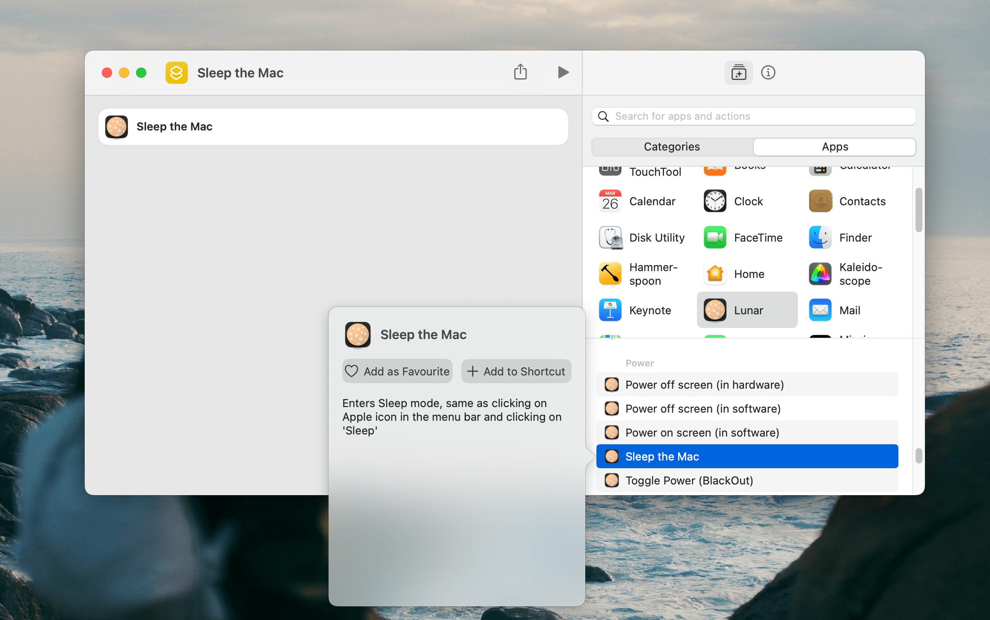990x620 pixels.
Task: Select the Clock app
Action: [x=747, y=201]
